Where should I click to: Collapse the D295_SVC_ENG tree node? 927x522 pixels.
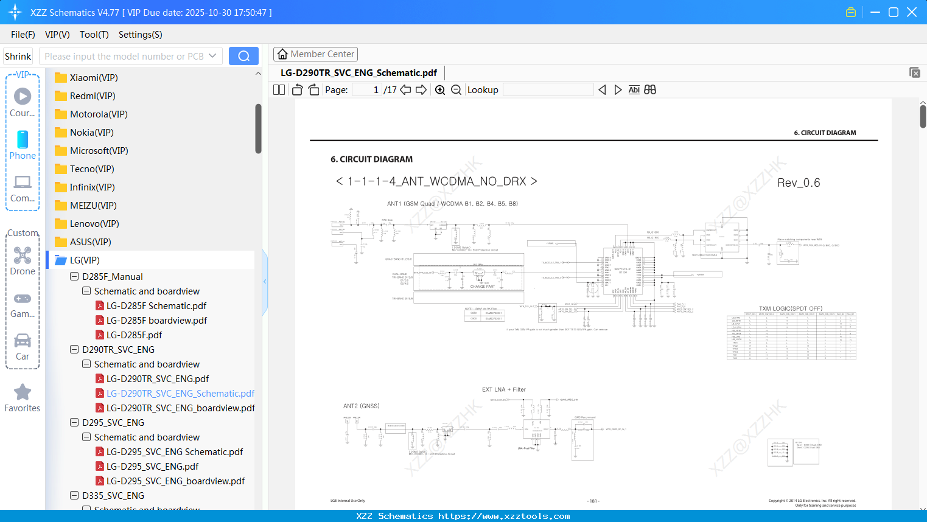[x=74, y=422]
